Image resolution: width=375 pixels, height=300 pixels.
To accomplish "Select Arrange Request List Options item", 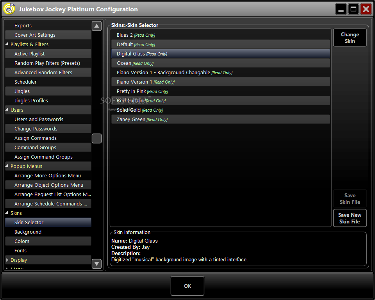I will (48, 194).
